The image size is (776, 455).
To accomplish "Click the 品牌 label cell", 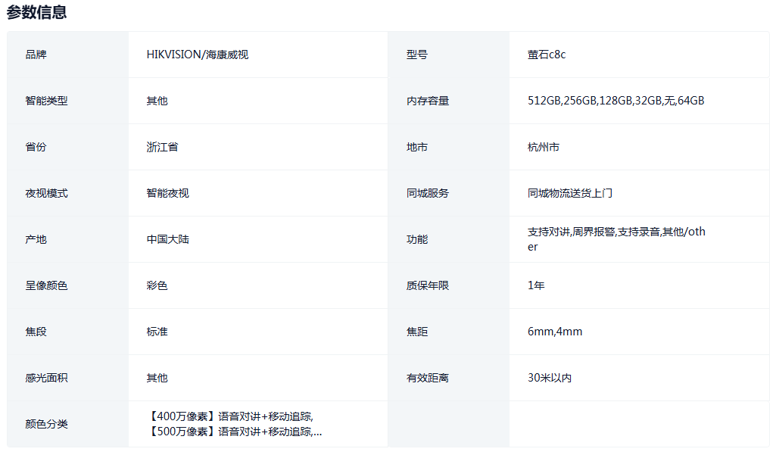I will click(36, 55).
